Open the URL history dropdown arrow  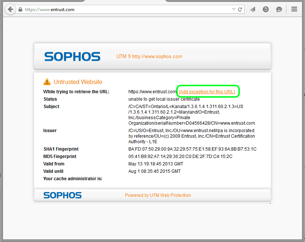234,10
